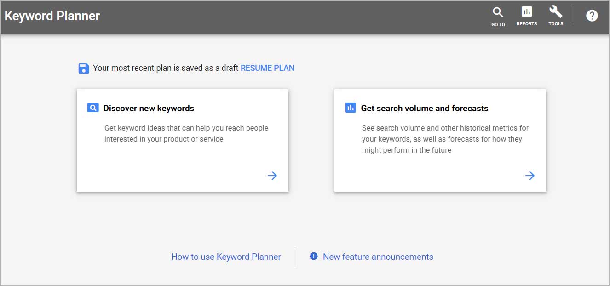Click the arrow in Discover new keywords card

(x=272, y=176)
